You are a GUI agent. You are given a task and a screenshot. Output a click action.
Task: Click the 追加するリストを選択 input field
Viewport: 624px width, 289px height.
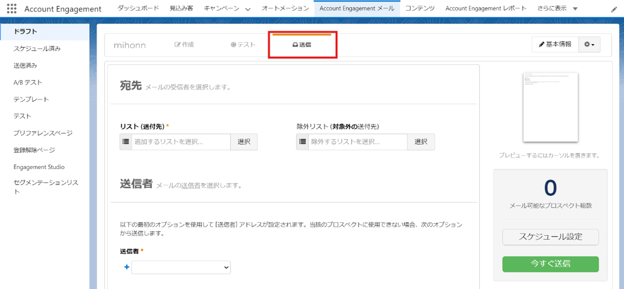[x=181, y=142]
